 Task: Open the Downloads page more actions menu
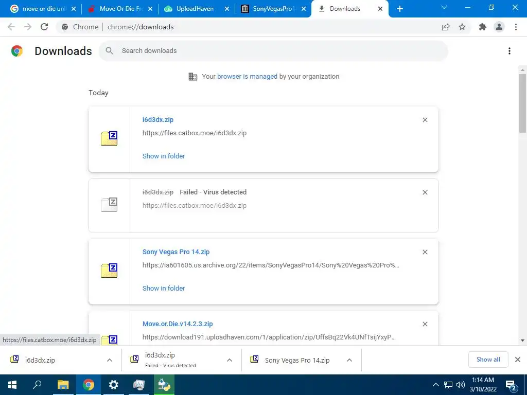click(510, 51)
